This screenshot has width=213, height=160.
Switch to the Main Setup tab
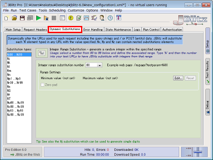[13, 30]
